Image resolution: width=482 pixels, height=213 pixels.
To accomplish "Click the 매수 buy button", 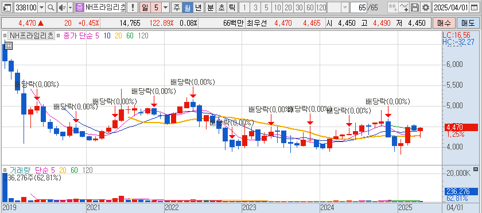I will pyautogui.click(x=444, y=23).
